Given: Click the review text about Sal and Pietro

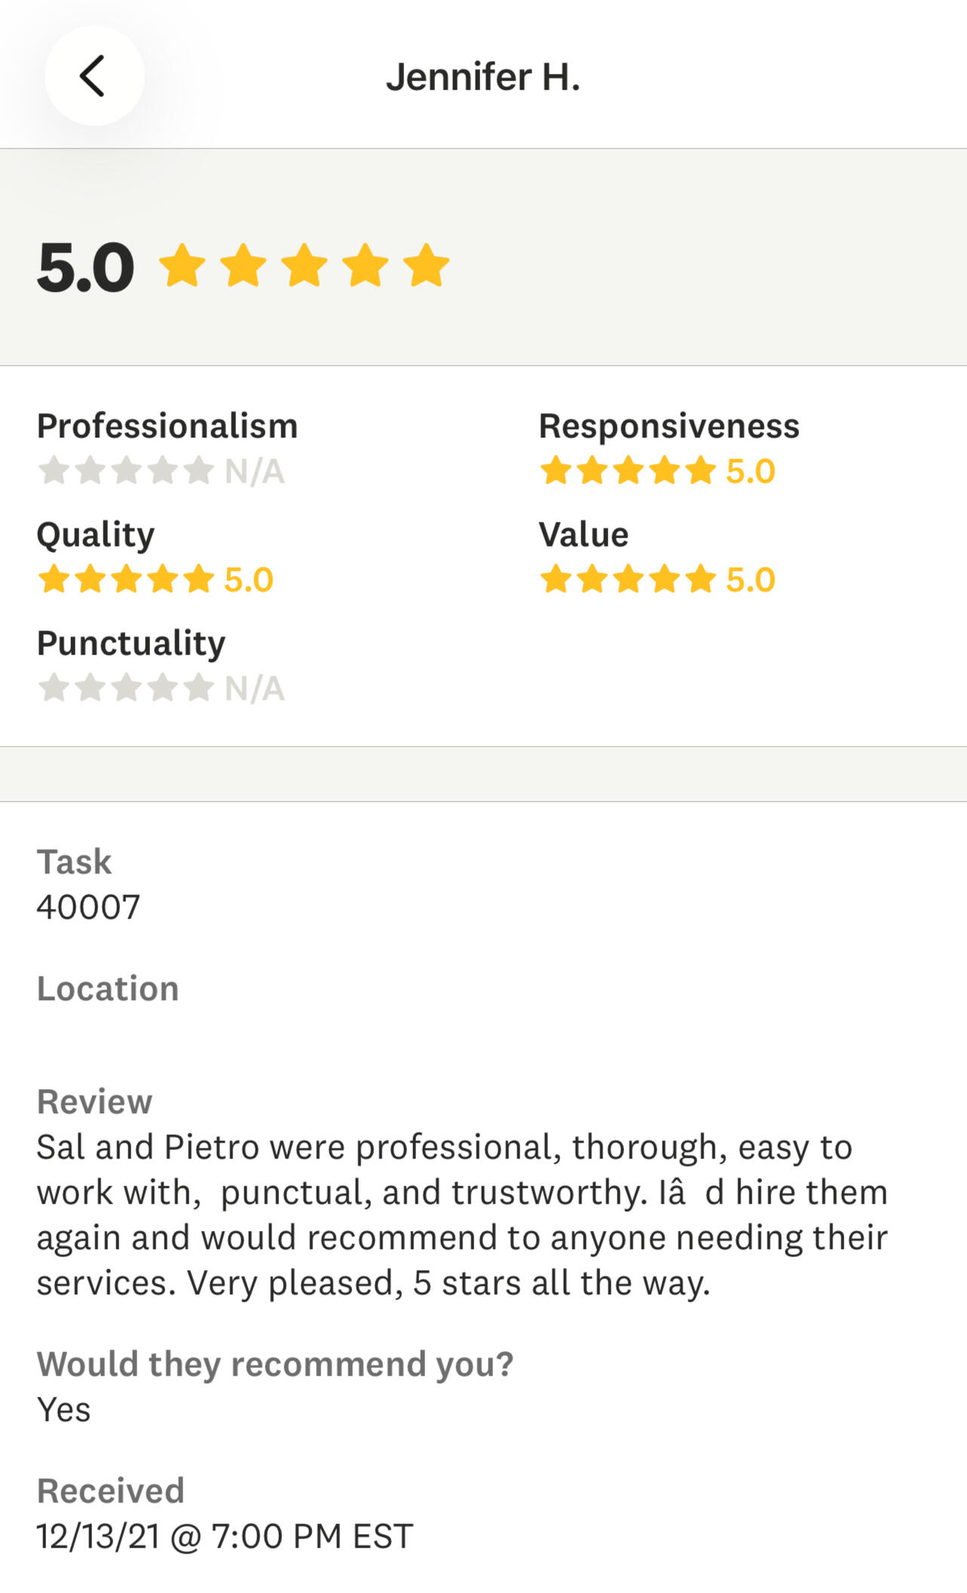Looking at the screenshot, I should click(x=462, y=1214).
